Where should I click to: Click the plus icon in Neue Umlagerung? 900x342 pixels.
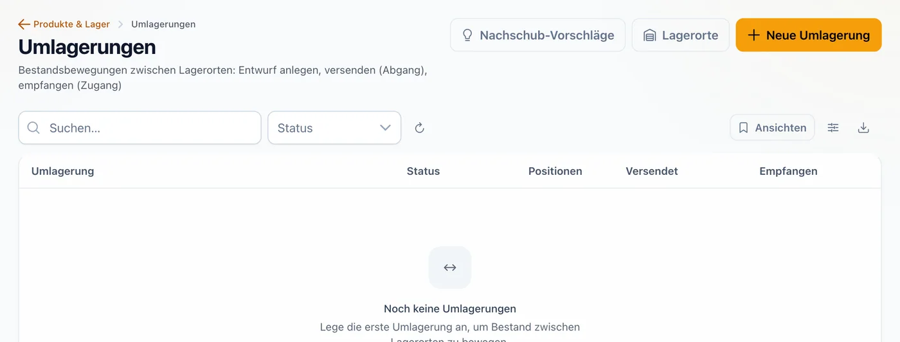click(x=754, y=35)
